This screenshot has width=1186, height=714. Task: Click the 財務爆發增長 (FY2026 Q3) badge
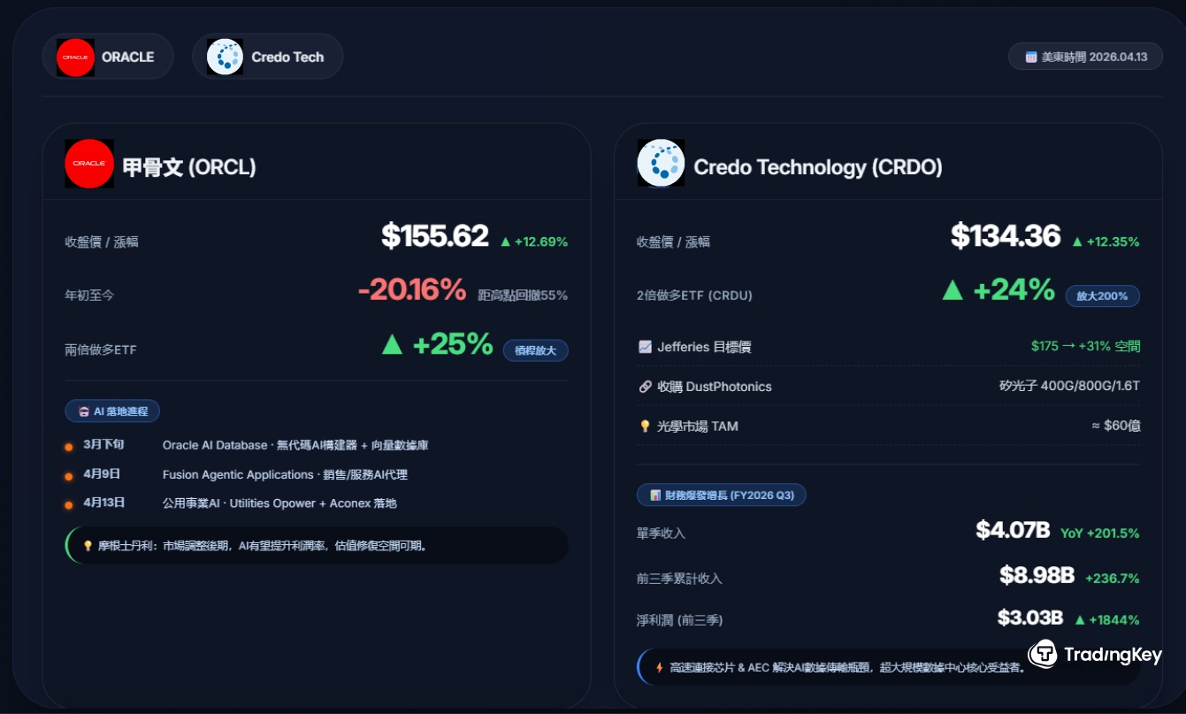point(721,495)
